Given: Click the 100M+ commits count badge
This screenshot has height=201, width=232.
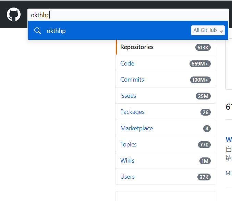Looking at the screenshot, I should pyautogui.click(x=200, y=80).
